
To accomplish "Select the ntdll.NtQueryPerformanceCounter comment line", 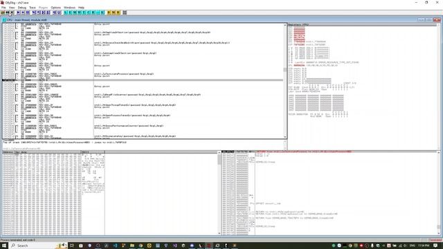I will 129,126.
